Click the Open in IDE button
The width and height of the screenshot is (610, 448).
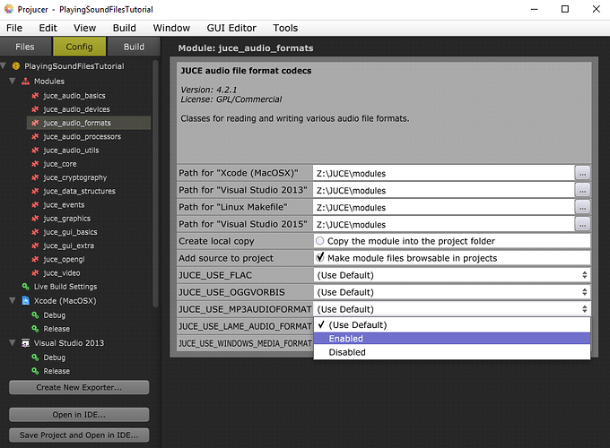(x=79, y=415)
